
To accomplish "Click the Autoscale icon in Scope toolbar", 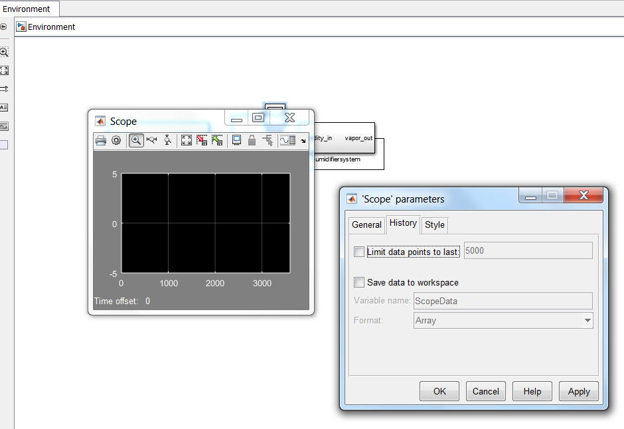I will pyautogui.click(x=187, y=140).
